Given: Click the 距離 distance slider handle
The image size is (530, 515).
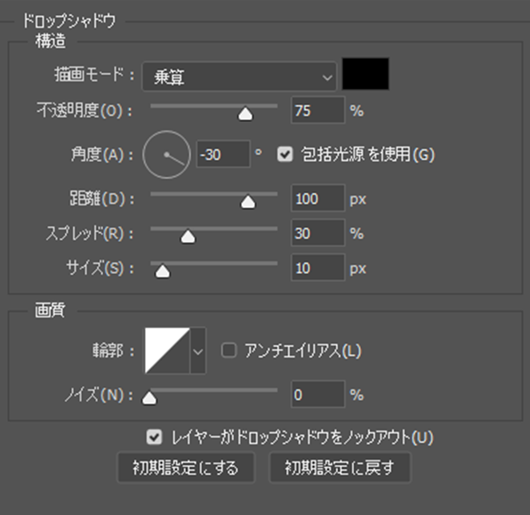Looking at the screenshot, I should 248,202.
